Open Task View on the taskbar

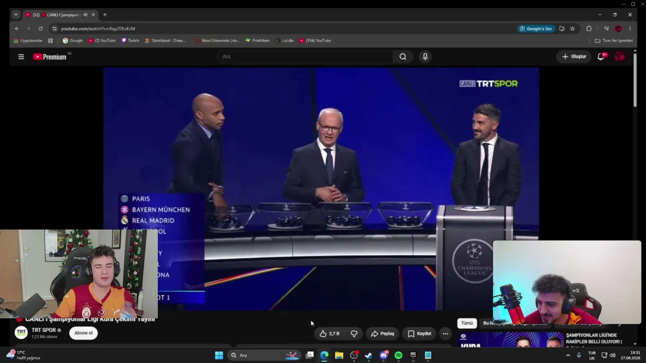point(310,355)
